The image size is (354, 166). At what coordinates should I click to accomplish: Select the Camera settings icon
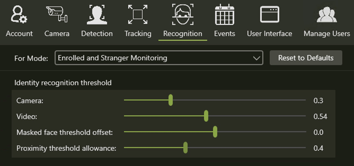click(57, 14)
